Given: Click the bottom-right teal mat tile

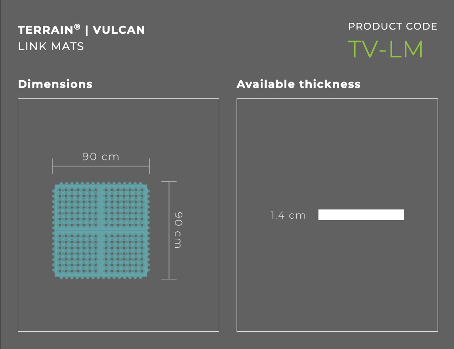Looking at the screenshot, I should [124, 254].
